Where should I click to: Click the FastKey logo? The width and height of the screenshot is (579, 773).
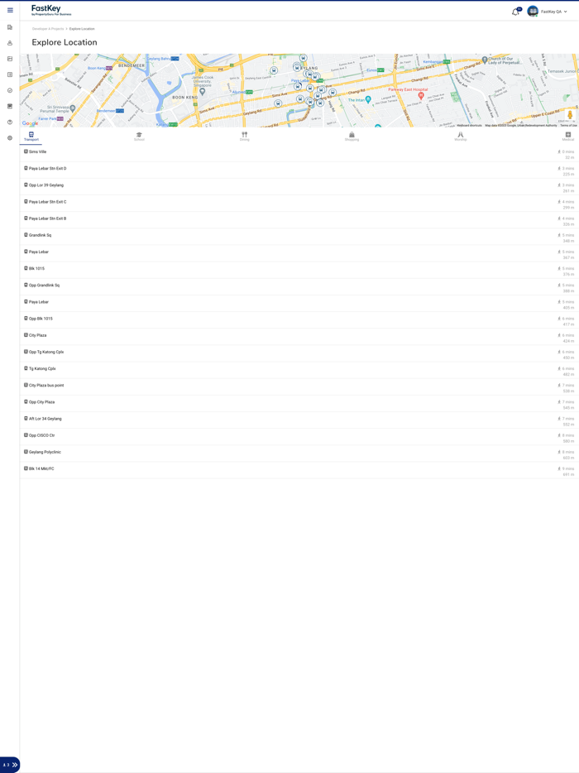pos(51,11)
